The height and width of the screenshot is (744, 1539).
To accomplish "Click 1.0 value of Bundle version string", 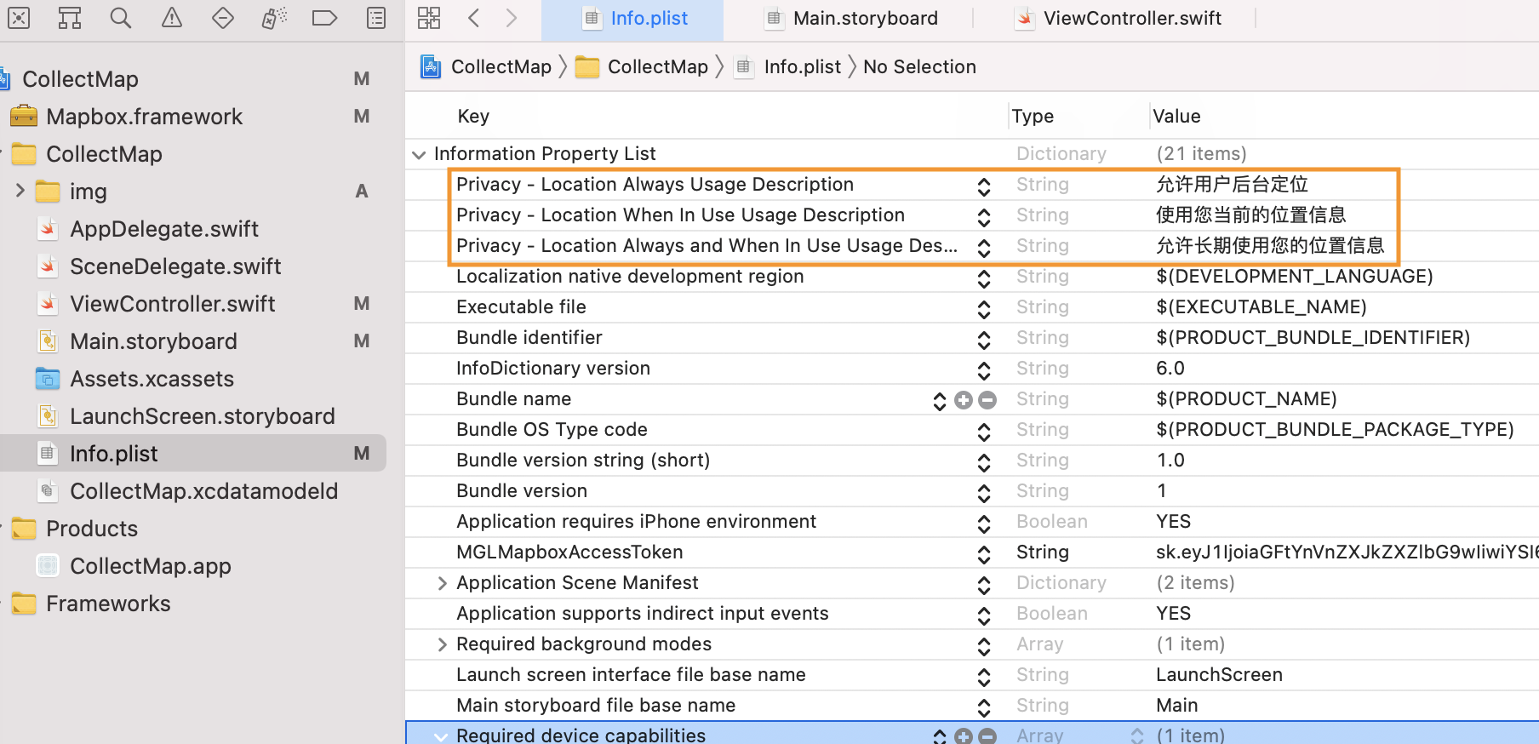I will coord(1170,461).
